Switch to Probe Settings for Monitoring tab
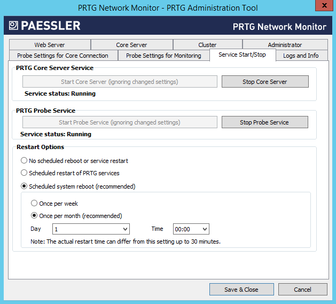 point(163,56)
